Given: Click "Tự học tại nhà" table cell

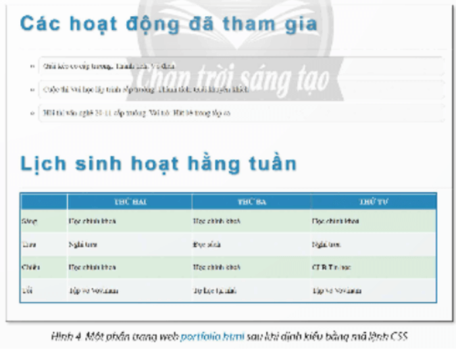Looking at the screenshot, I should click(211, 290).
